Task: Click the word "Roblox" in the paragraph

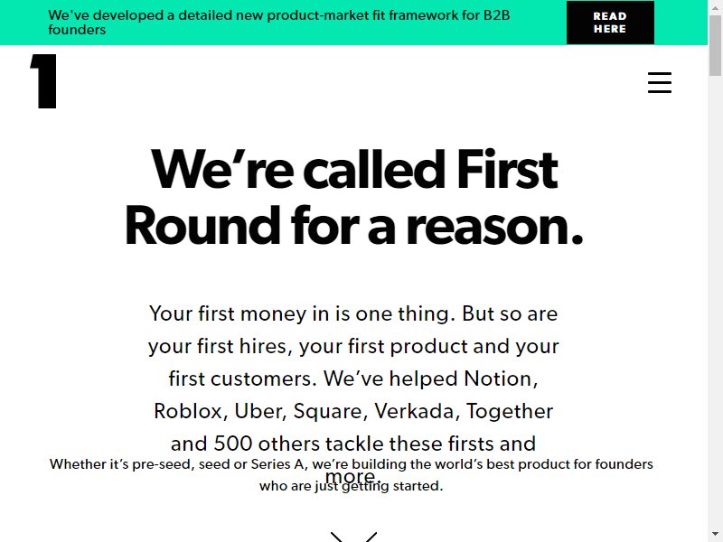Action: point(191,411)
